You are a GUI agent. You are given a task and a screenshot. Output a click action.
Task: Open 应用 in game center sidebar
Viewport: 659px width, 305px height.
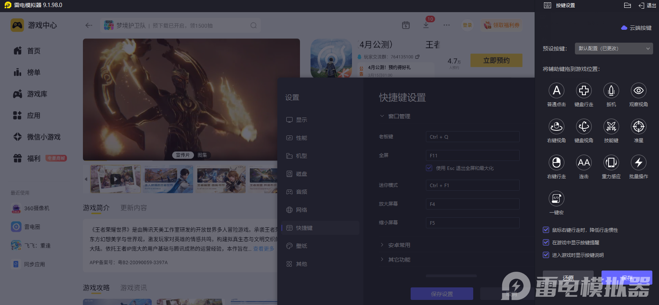pos(27,116)
